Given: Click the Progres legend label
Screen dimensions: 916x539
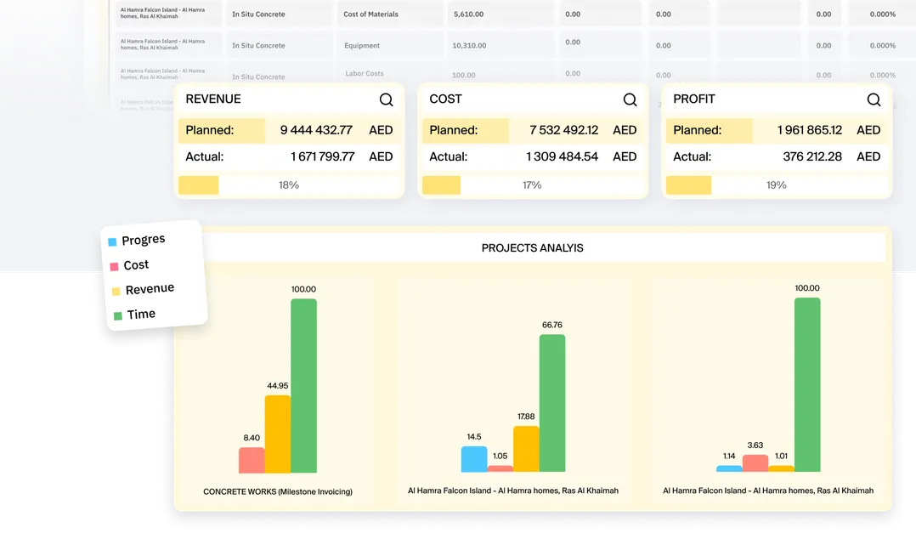Looking at the screenshot, I should pyautogui.click(x=144, y=240).
